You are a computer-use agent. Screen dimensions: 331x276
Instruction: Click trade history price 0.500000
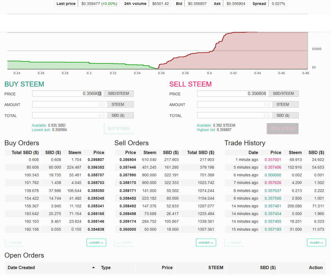click(273, 175)
